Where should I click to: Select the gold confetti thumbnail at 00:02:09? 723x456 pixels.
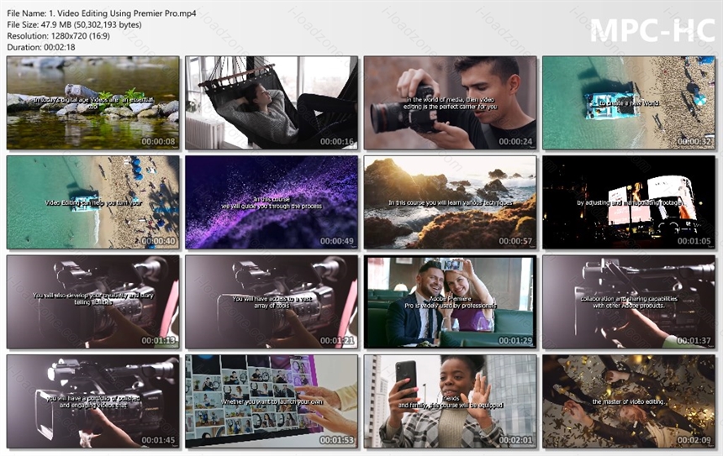(629, 401)
